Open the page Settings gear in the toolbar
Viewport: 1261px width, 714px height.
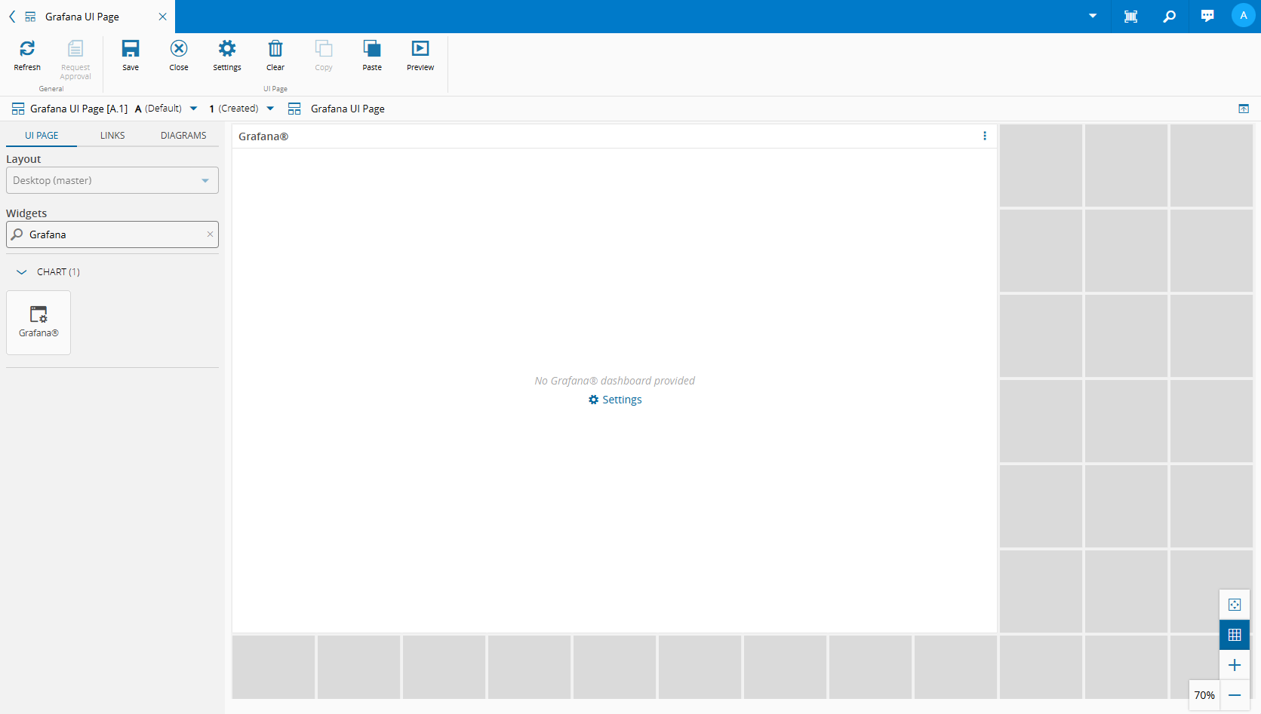226,49
